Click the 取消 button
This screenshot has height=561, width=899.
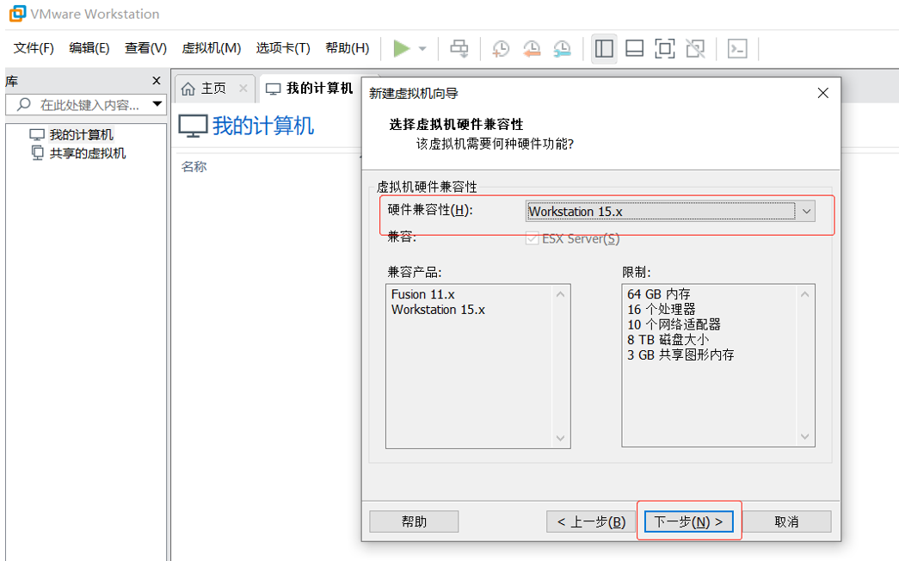(x=786, y=521)
